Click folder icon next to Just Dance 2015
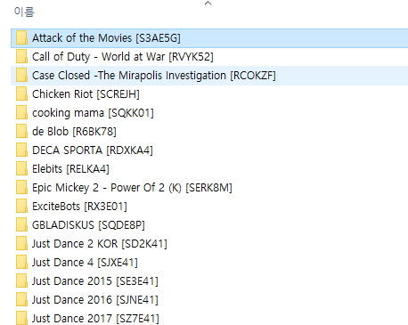The width and height of the screenshot is (408, 325). (21, 281)
